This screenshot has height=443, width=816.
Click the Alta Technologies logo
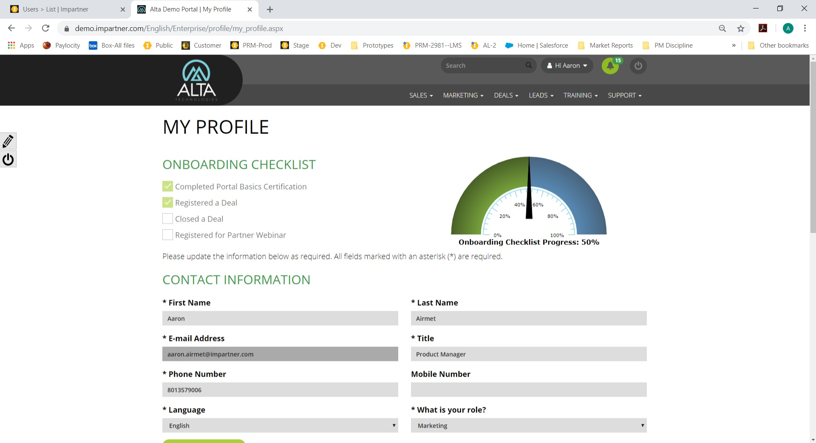tap(196, 80)
